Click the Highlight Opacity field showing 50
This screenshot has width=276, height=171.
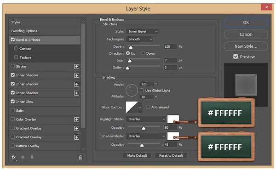coord(170,127)
